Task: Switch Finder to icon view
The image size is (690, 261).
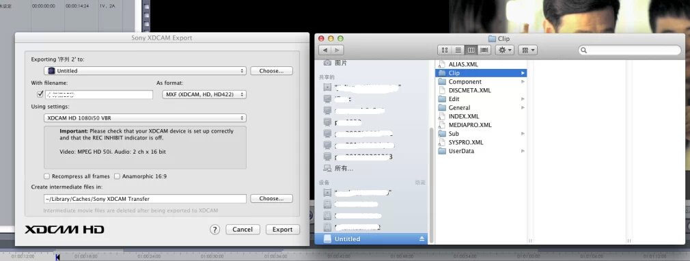Action: 445,50
